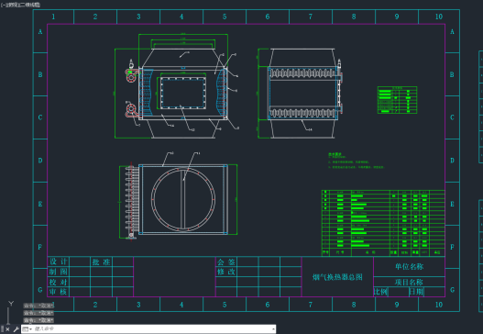Screen dimensions: 483x334
Task: Select the 批准 label in title block
Action: [101, 262]
